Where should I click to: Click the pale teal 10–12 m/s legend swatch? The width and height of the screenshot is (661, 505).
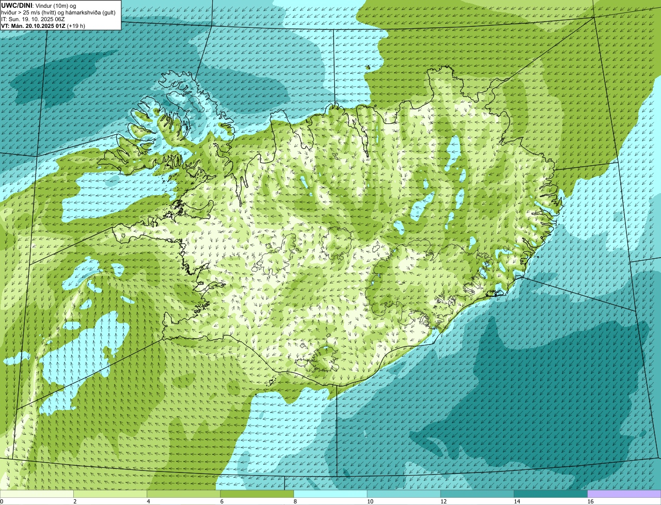tap(404, 494)
